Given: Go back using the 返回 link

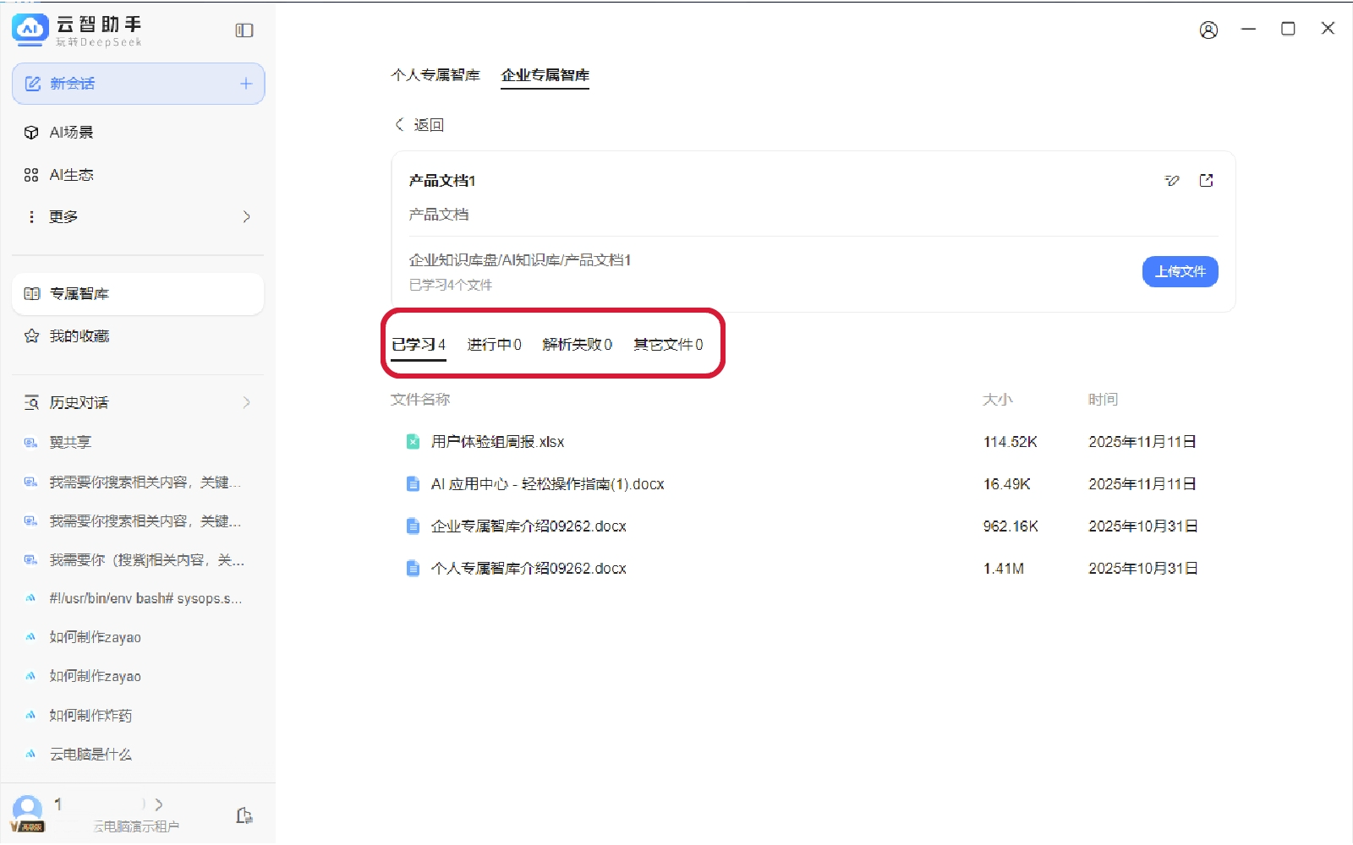Looking at the screenshot, I should pos(420,125).
